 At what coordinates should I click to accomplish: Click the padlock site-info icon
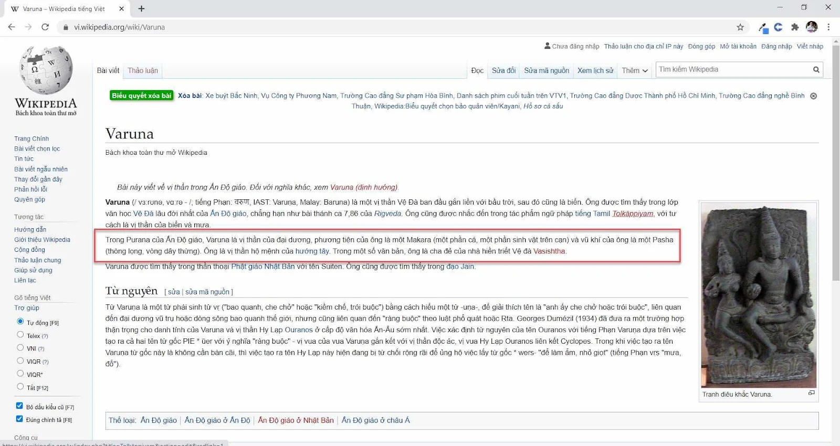tap(66, 27)
